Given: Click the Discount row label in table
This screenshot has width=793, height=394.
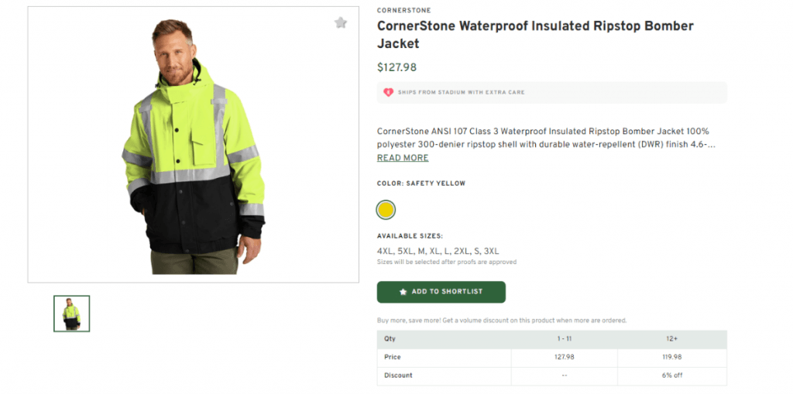Looking at the screenshot, I should tap(444, 375).
